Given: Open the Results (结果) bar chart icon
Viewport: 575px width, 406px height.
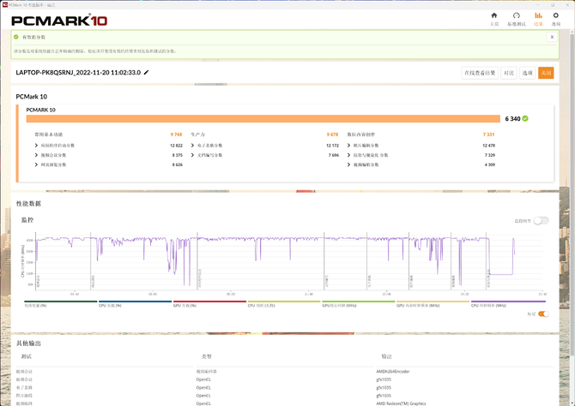Looking at the screenshot, I should (x=539, y=17).
